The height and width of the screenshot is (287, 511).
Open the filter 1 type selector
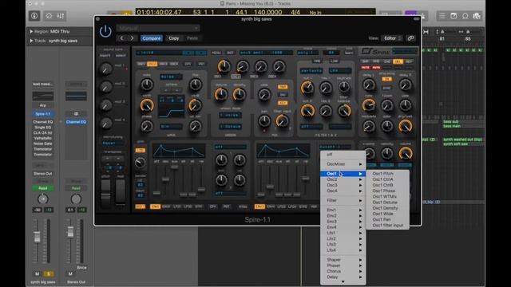point(311,71)
